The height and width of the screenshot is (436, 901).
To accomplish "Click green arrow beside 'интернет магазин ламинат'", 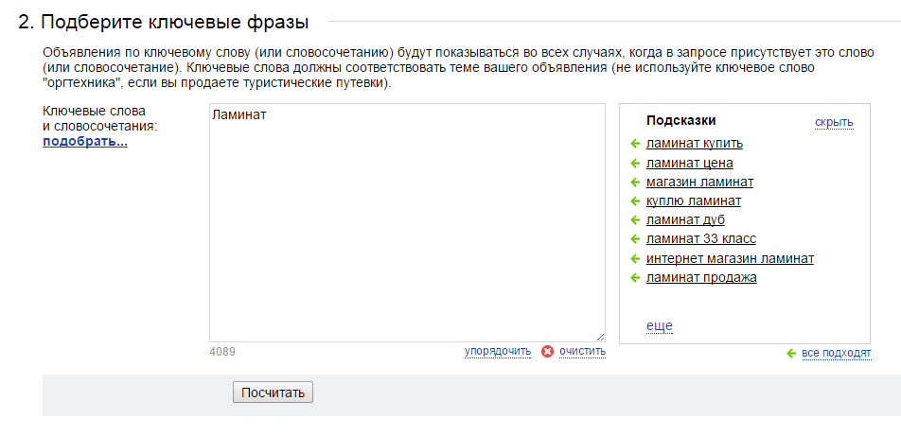I will (635, 258).
